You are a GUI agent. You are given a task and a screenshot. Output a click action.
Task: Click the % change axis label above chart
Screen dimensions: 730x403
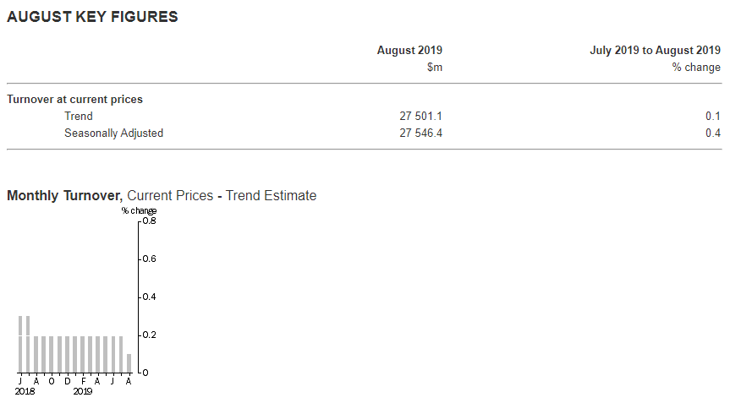pyautogui.click(x=139, y=210)
